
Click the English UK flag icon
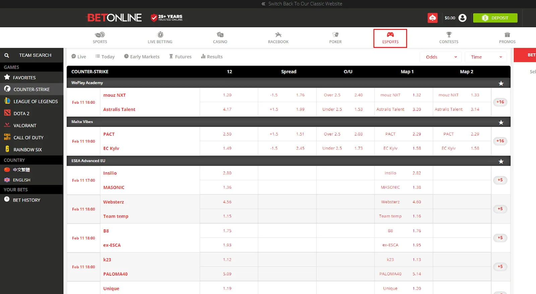point(7,180)
